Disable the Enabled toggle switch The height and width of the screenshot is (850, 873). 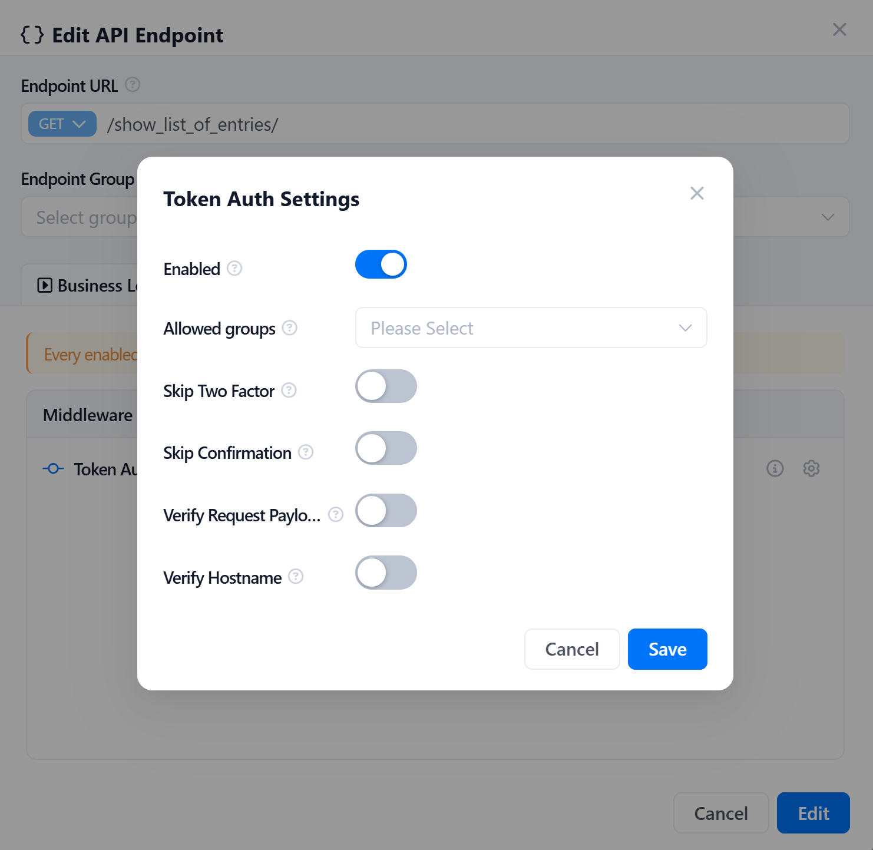[381, 264]
